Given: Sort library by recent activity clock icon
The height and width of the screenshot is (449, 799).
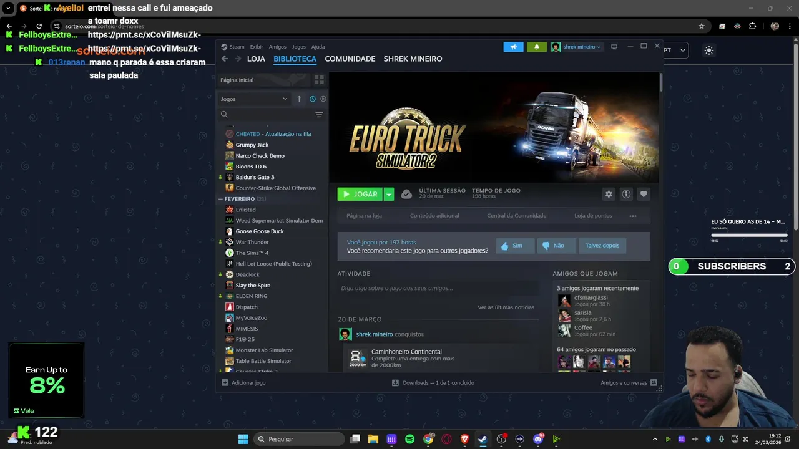Looking at the screenshot, I should [313, 99].
